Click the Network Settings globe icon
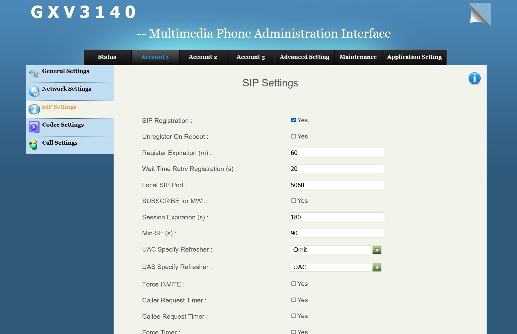 click(x=34, y=91)
